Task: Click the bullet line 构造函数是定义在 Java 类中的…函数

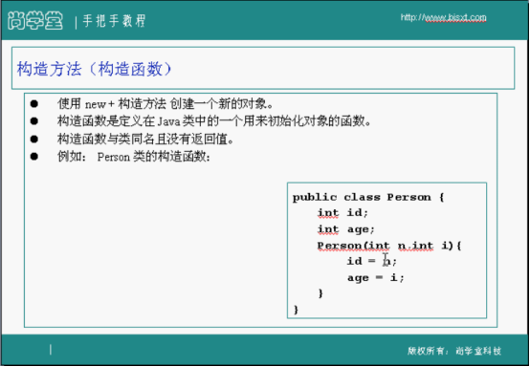Action: pyautogui.click(x=214, y=120)
